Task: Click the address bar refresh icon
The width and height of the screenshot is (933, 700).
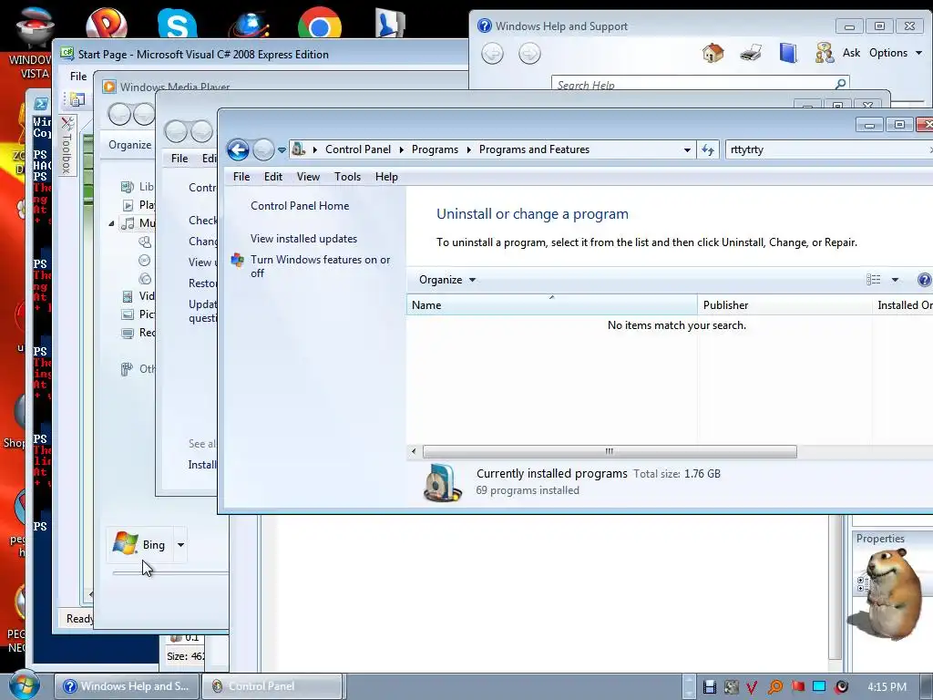Action: (707, 150)
